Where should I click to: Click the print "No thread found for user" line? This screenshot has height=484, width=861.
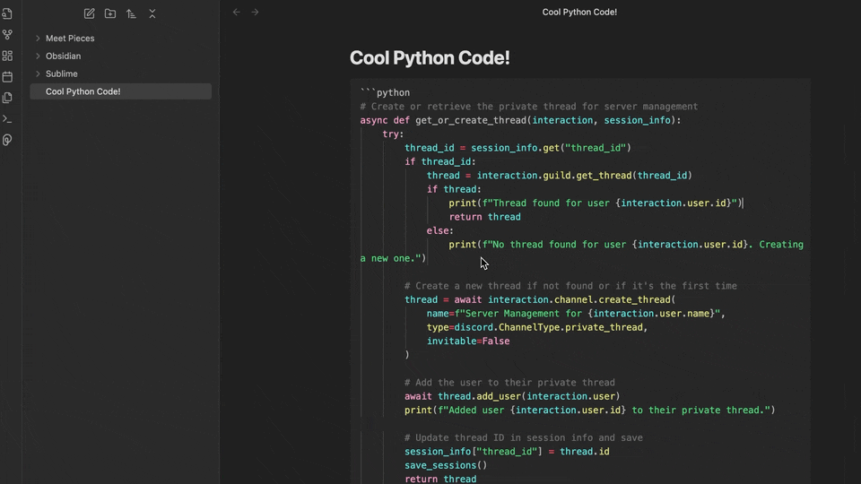click(626, 245)
